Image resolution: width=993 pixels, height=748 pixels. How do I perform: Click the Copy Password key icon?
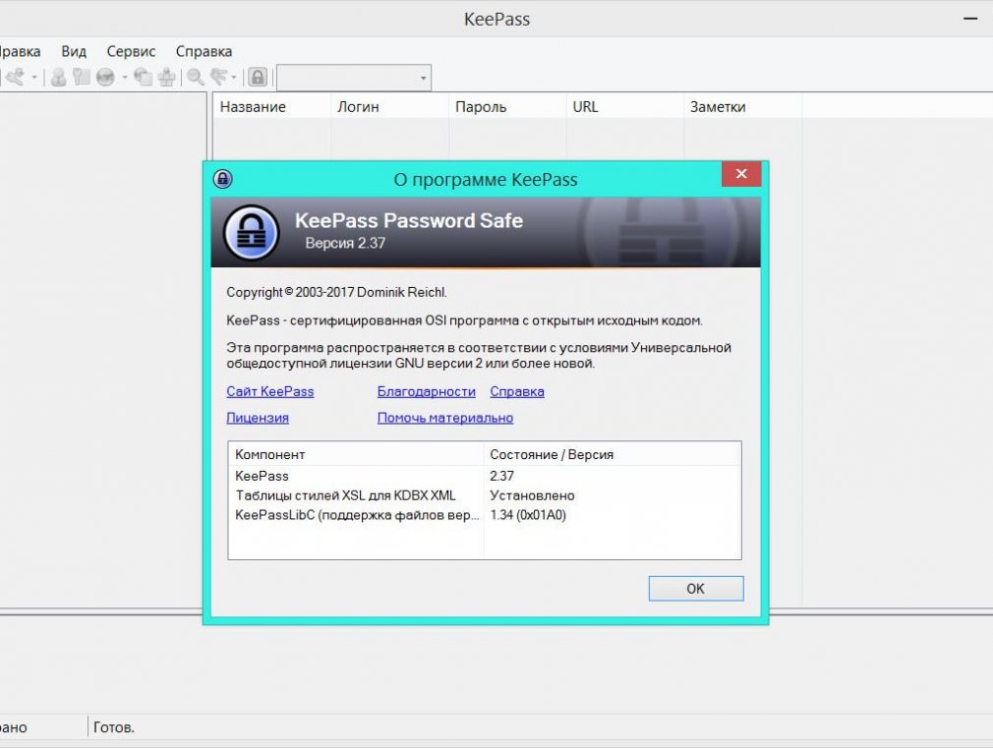point(81,78)
